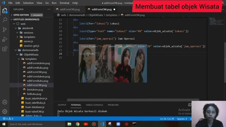Open YouTube app from the taskbar
226x127 pixels.
pos(86,124)
